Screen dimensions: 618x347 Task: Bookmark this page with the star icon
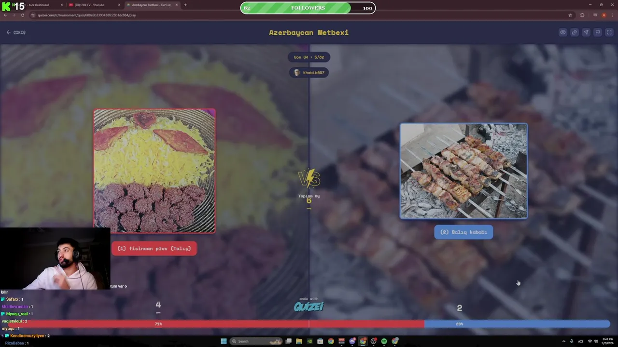(570, 15)
